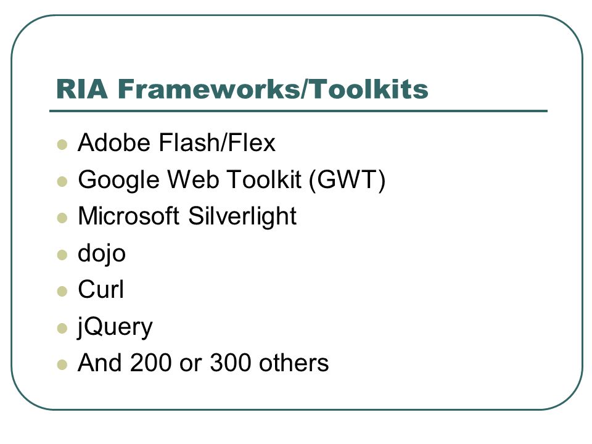
Task: Click the horizontal line under the title
Action: click(x=298, y=111)
